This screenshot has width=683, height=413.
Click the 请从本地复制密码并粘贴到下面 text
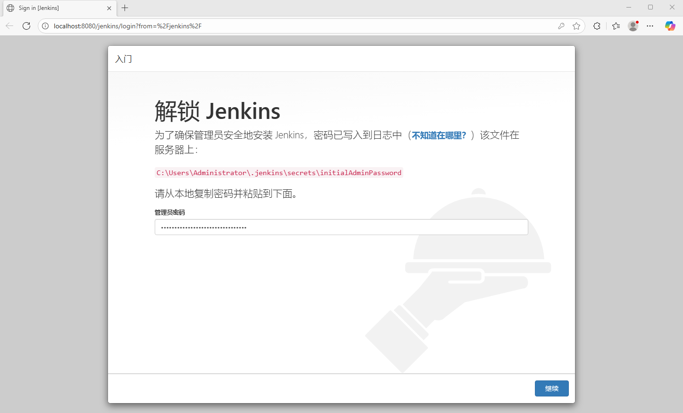226,194
